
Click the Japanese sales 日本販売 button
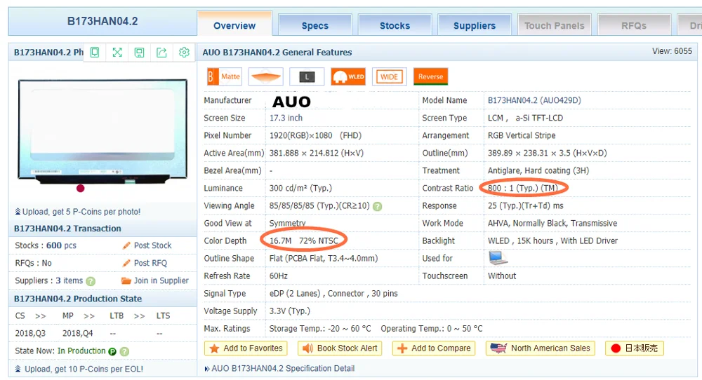pyautogui.click(x=635, y=348)
